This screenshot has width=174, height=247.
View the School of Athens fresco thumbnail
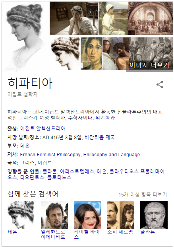click(x=151, y=18)
